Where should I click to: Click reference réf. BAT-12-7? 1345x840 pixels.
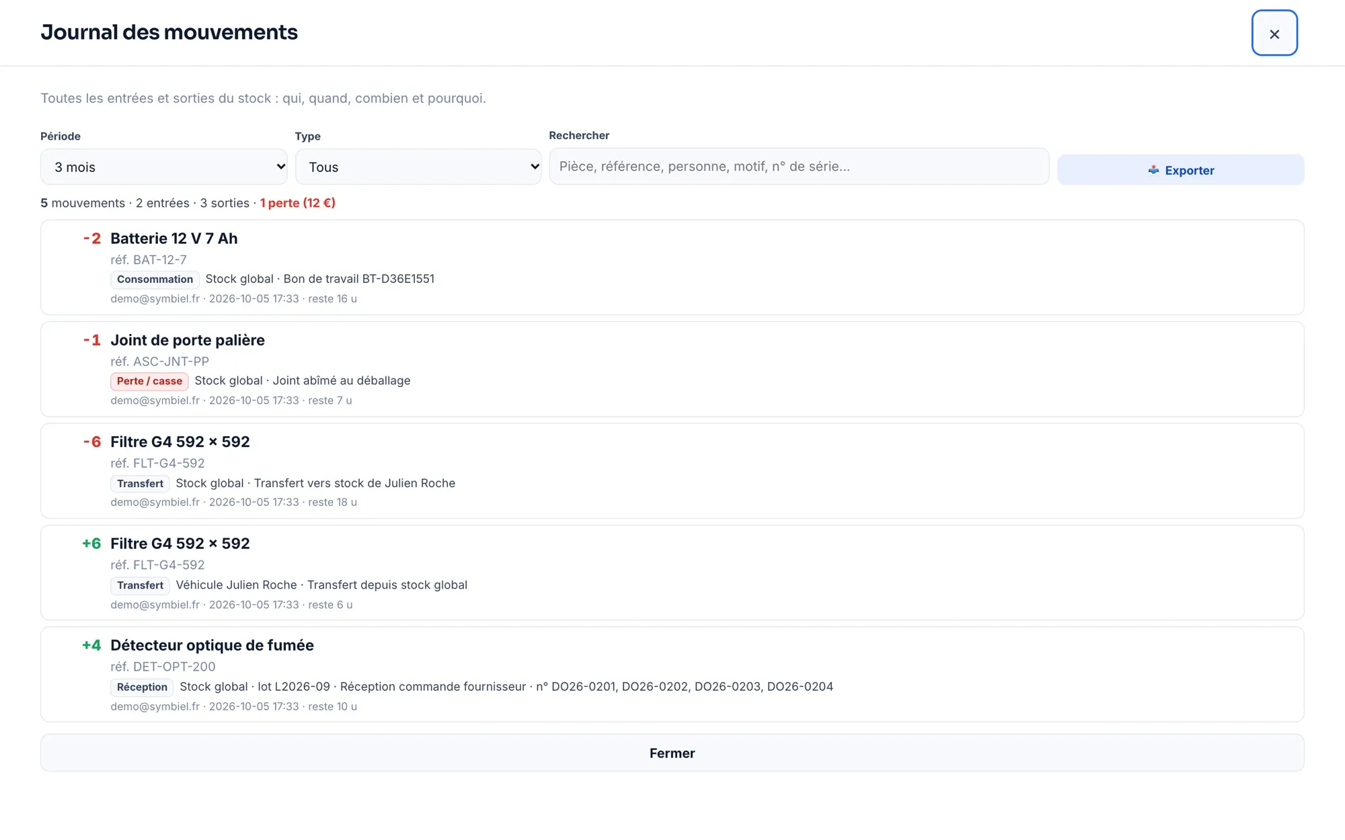point(149,259)
